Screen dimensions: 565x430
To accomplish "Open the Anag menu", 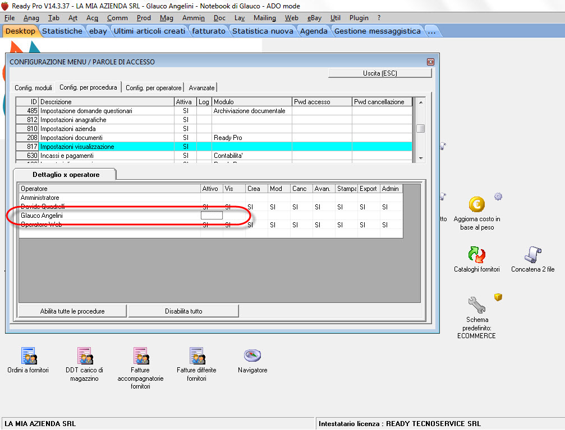I will (31, 17).
